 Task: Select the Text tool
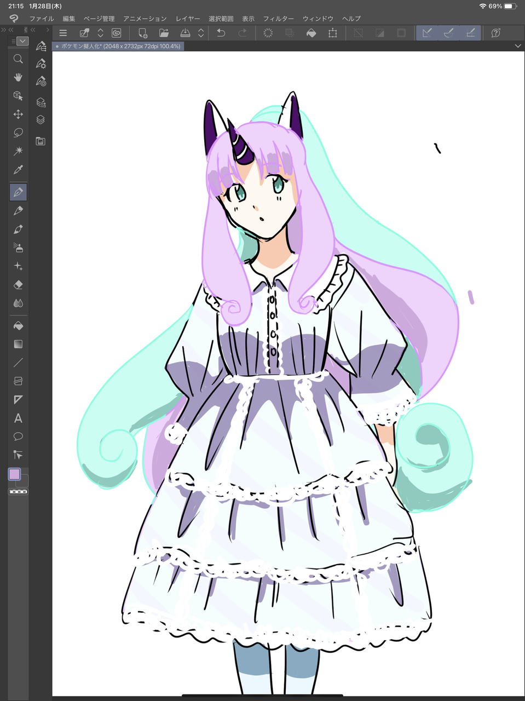pos(18,418)
